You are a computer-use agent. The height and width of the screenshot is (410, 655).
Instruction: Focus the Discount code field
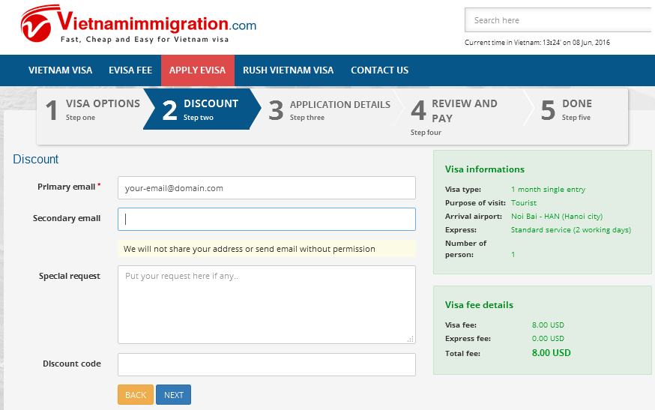[x=266, y=364]
